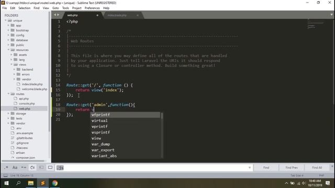Toggle regular expression search option
This screenshot has height=188, width=335.
click(x=6, y=168)
